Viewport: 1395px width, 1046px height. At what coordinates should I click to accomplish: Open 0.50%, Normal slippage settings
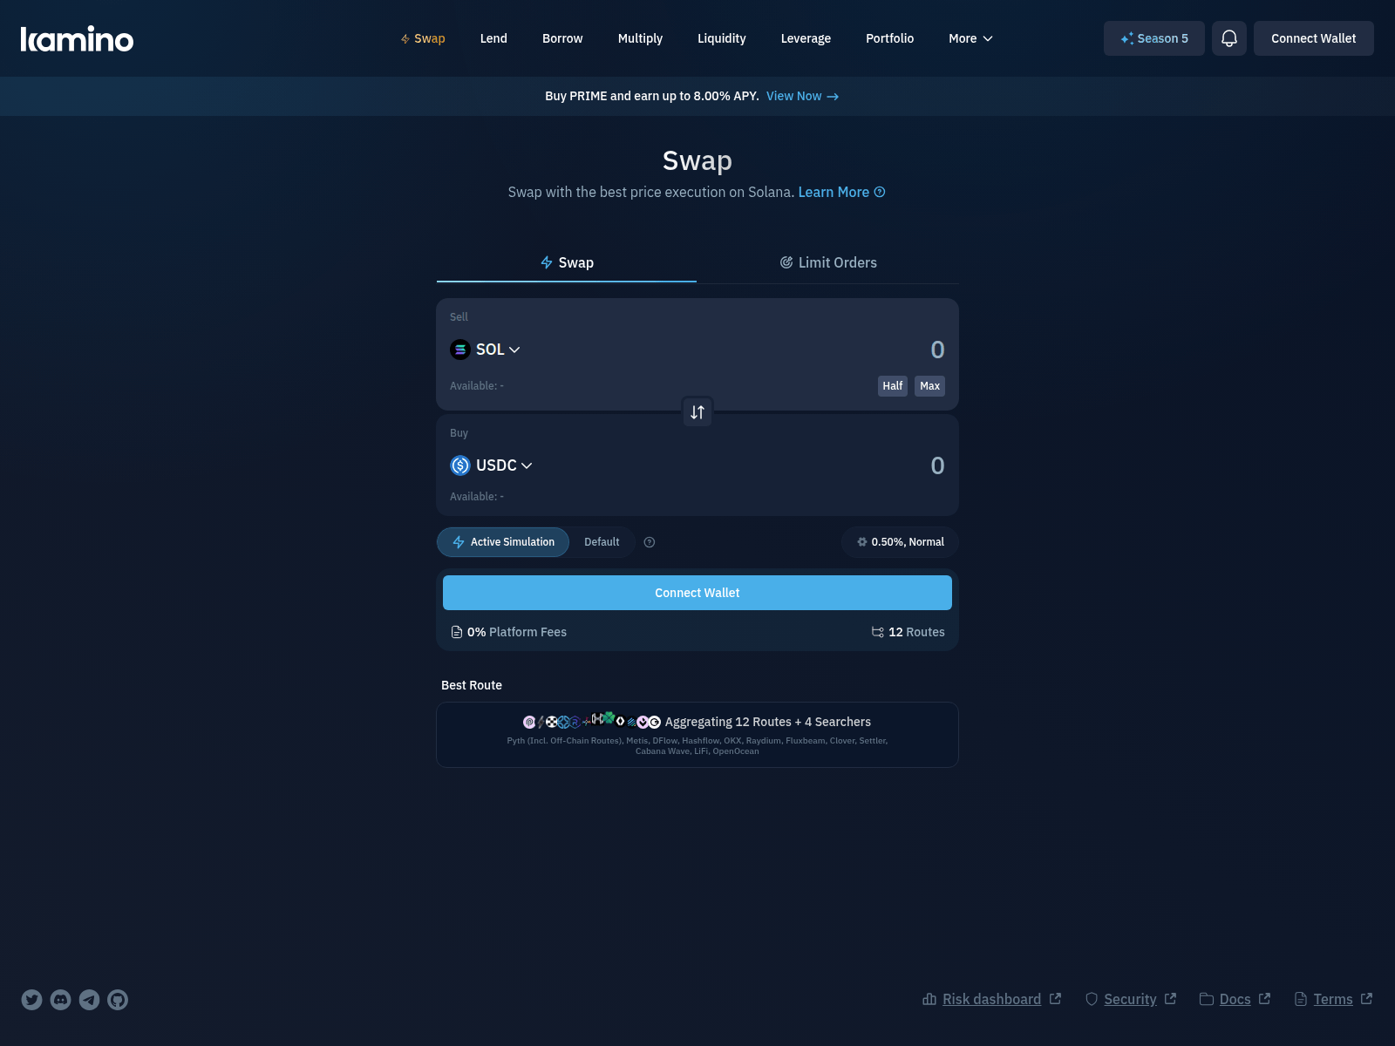pyautogui.click(x=900, y=542)
